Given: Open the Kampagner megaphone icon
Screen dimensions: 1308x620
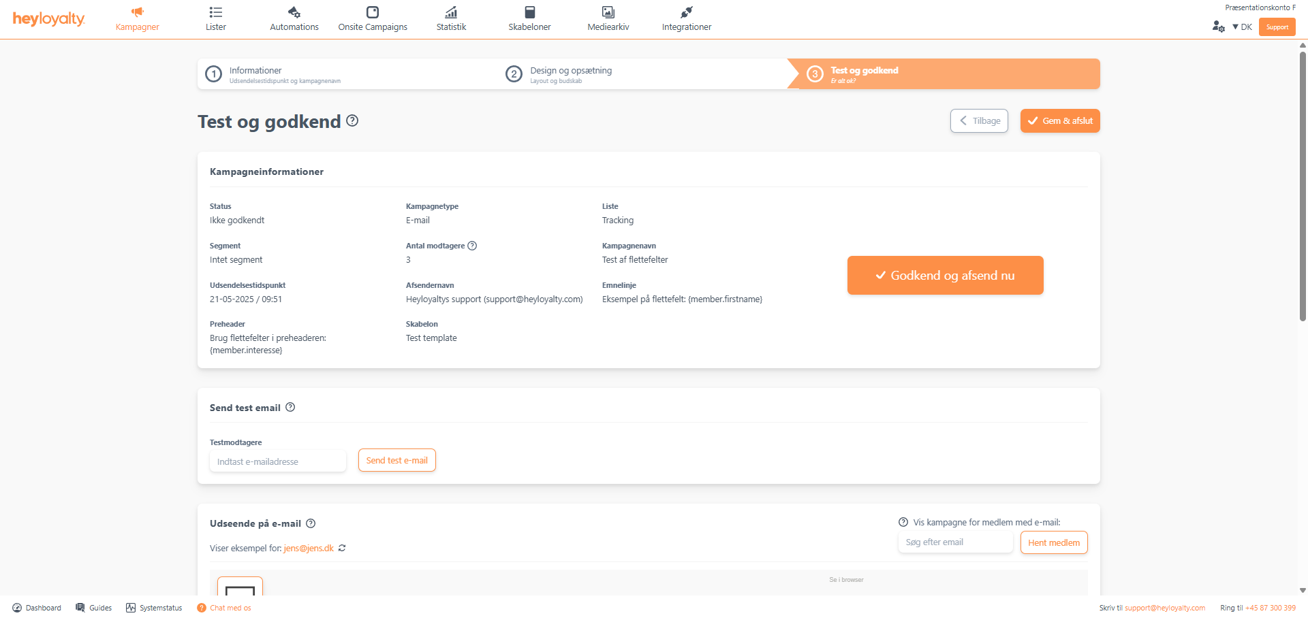Looking at the screenshot, I should (x=138, y=12).
